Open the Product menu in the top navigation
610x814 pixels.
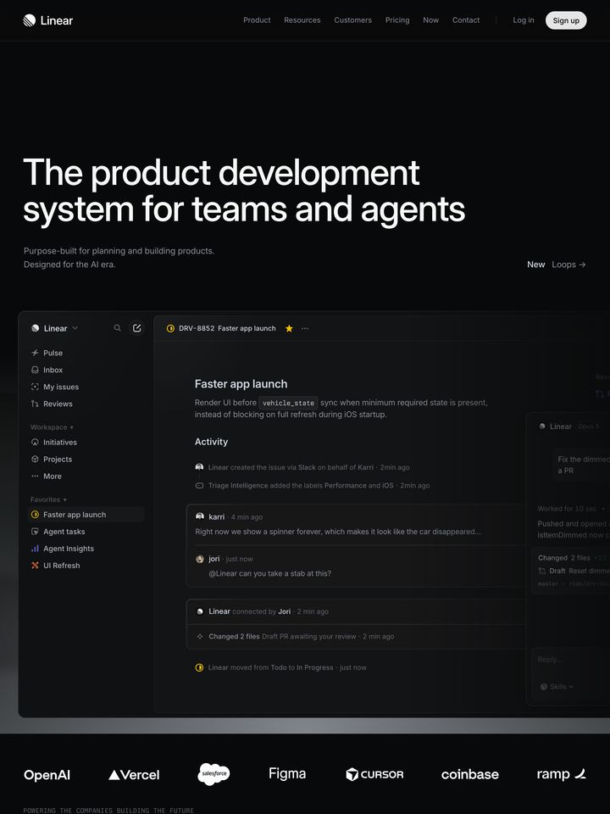257,20
